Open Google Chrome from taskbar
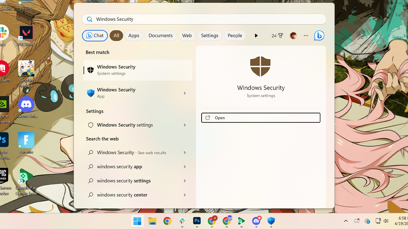This screenshot has width=408, height=229. pos(167,221)
